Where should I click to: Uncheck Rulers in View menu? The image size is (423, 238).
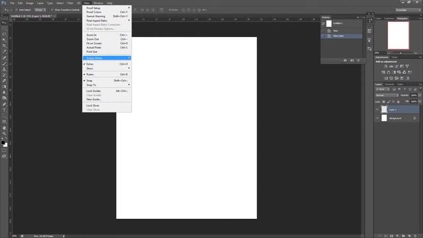[x=107, y=75]
